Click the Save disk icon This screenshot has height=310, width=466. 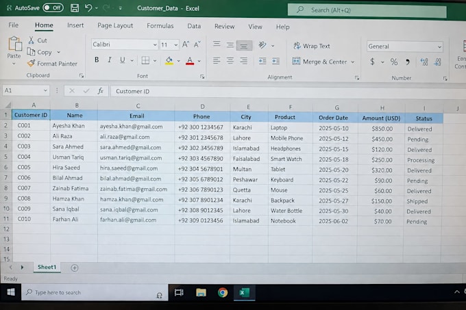click(x=75, y=8)
